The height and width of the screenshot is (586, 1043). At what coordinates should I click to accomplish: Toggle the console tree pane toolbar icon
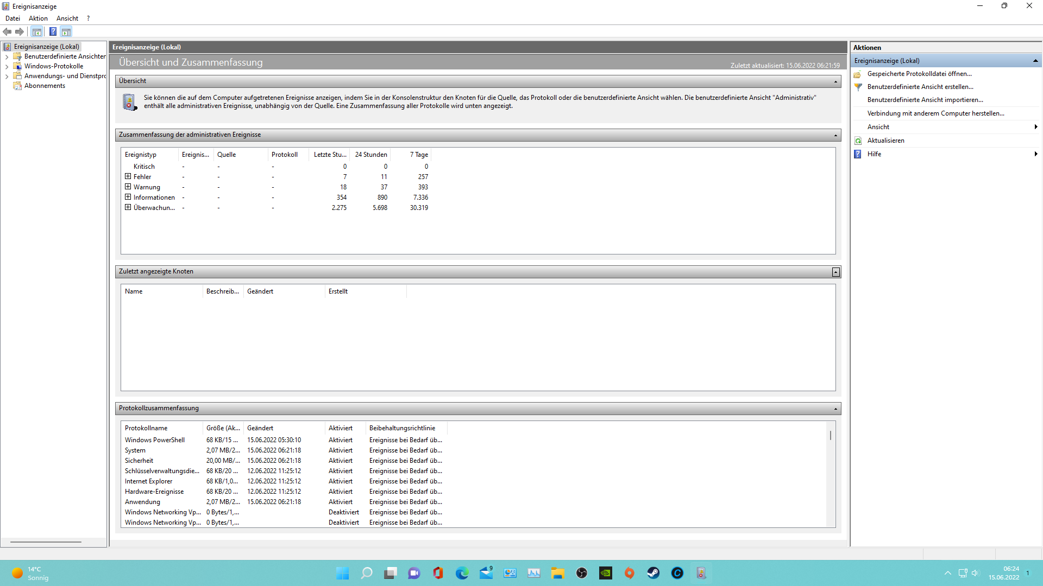pos(36,32)
